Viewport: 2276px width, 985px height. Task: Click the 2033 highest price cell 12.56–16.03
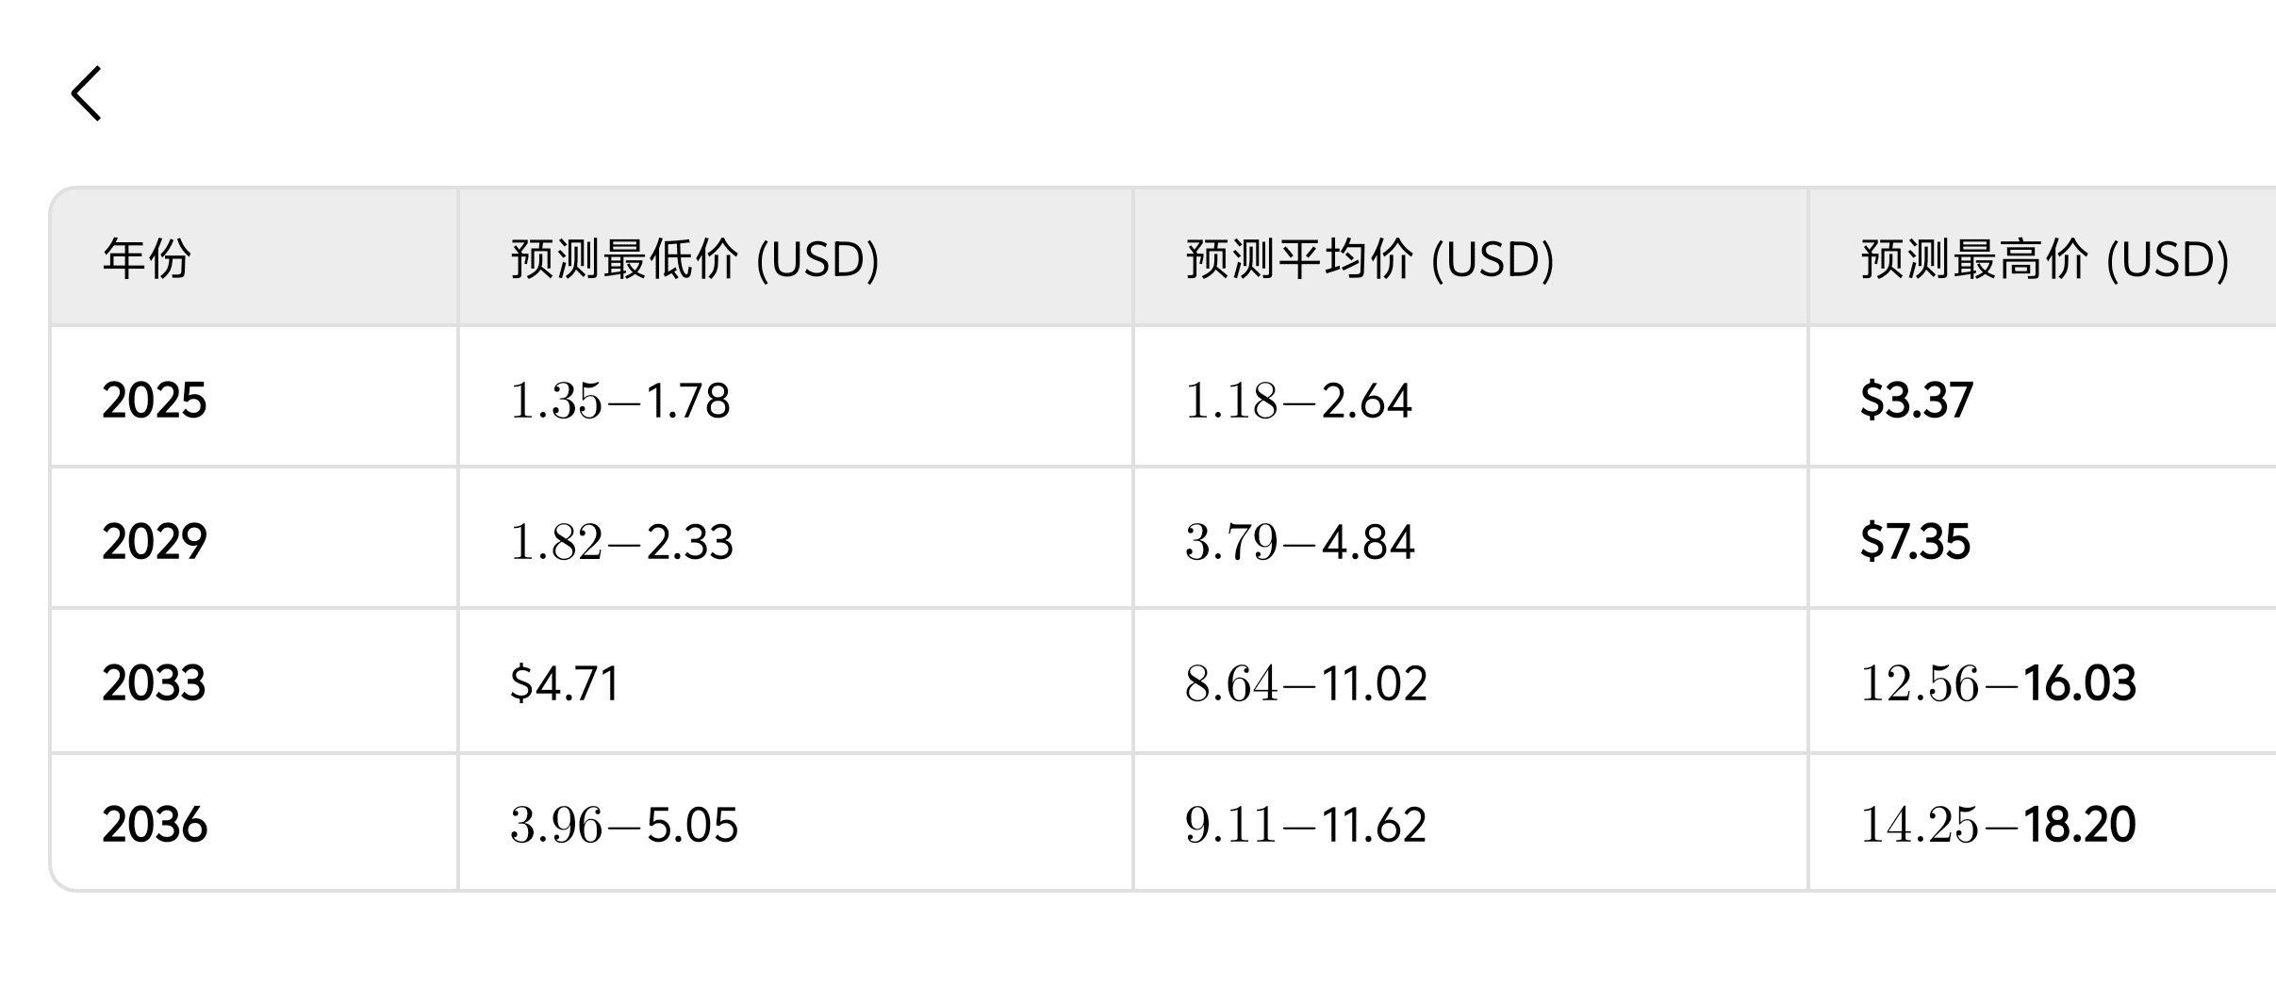[1998, 683]
